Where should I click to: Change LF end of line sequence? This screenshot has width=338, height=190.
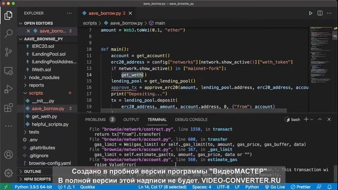click(x=237, y=187)
